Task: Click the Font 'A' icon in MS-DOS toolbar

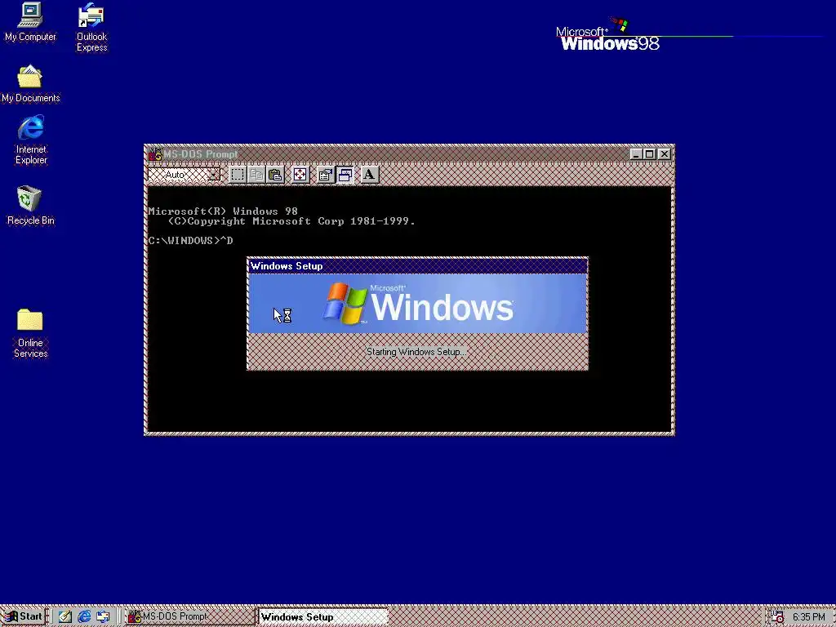Action: [x=369, y=175]
